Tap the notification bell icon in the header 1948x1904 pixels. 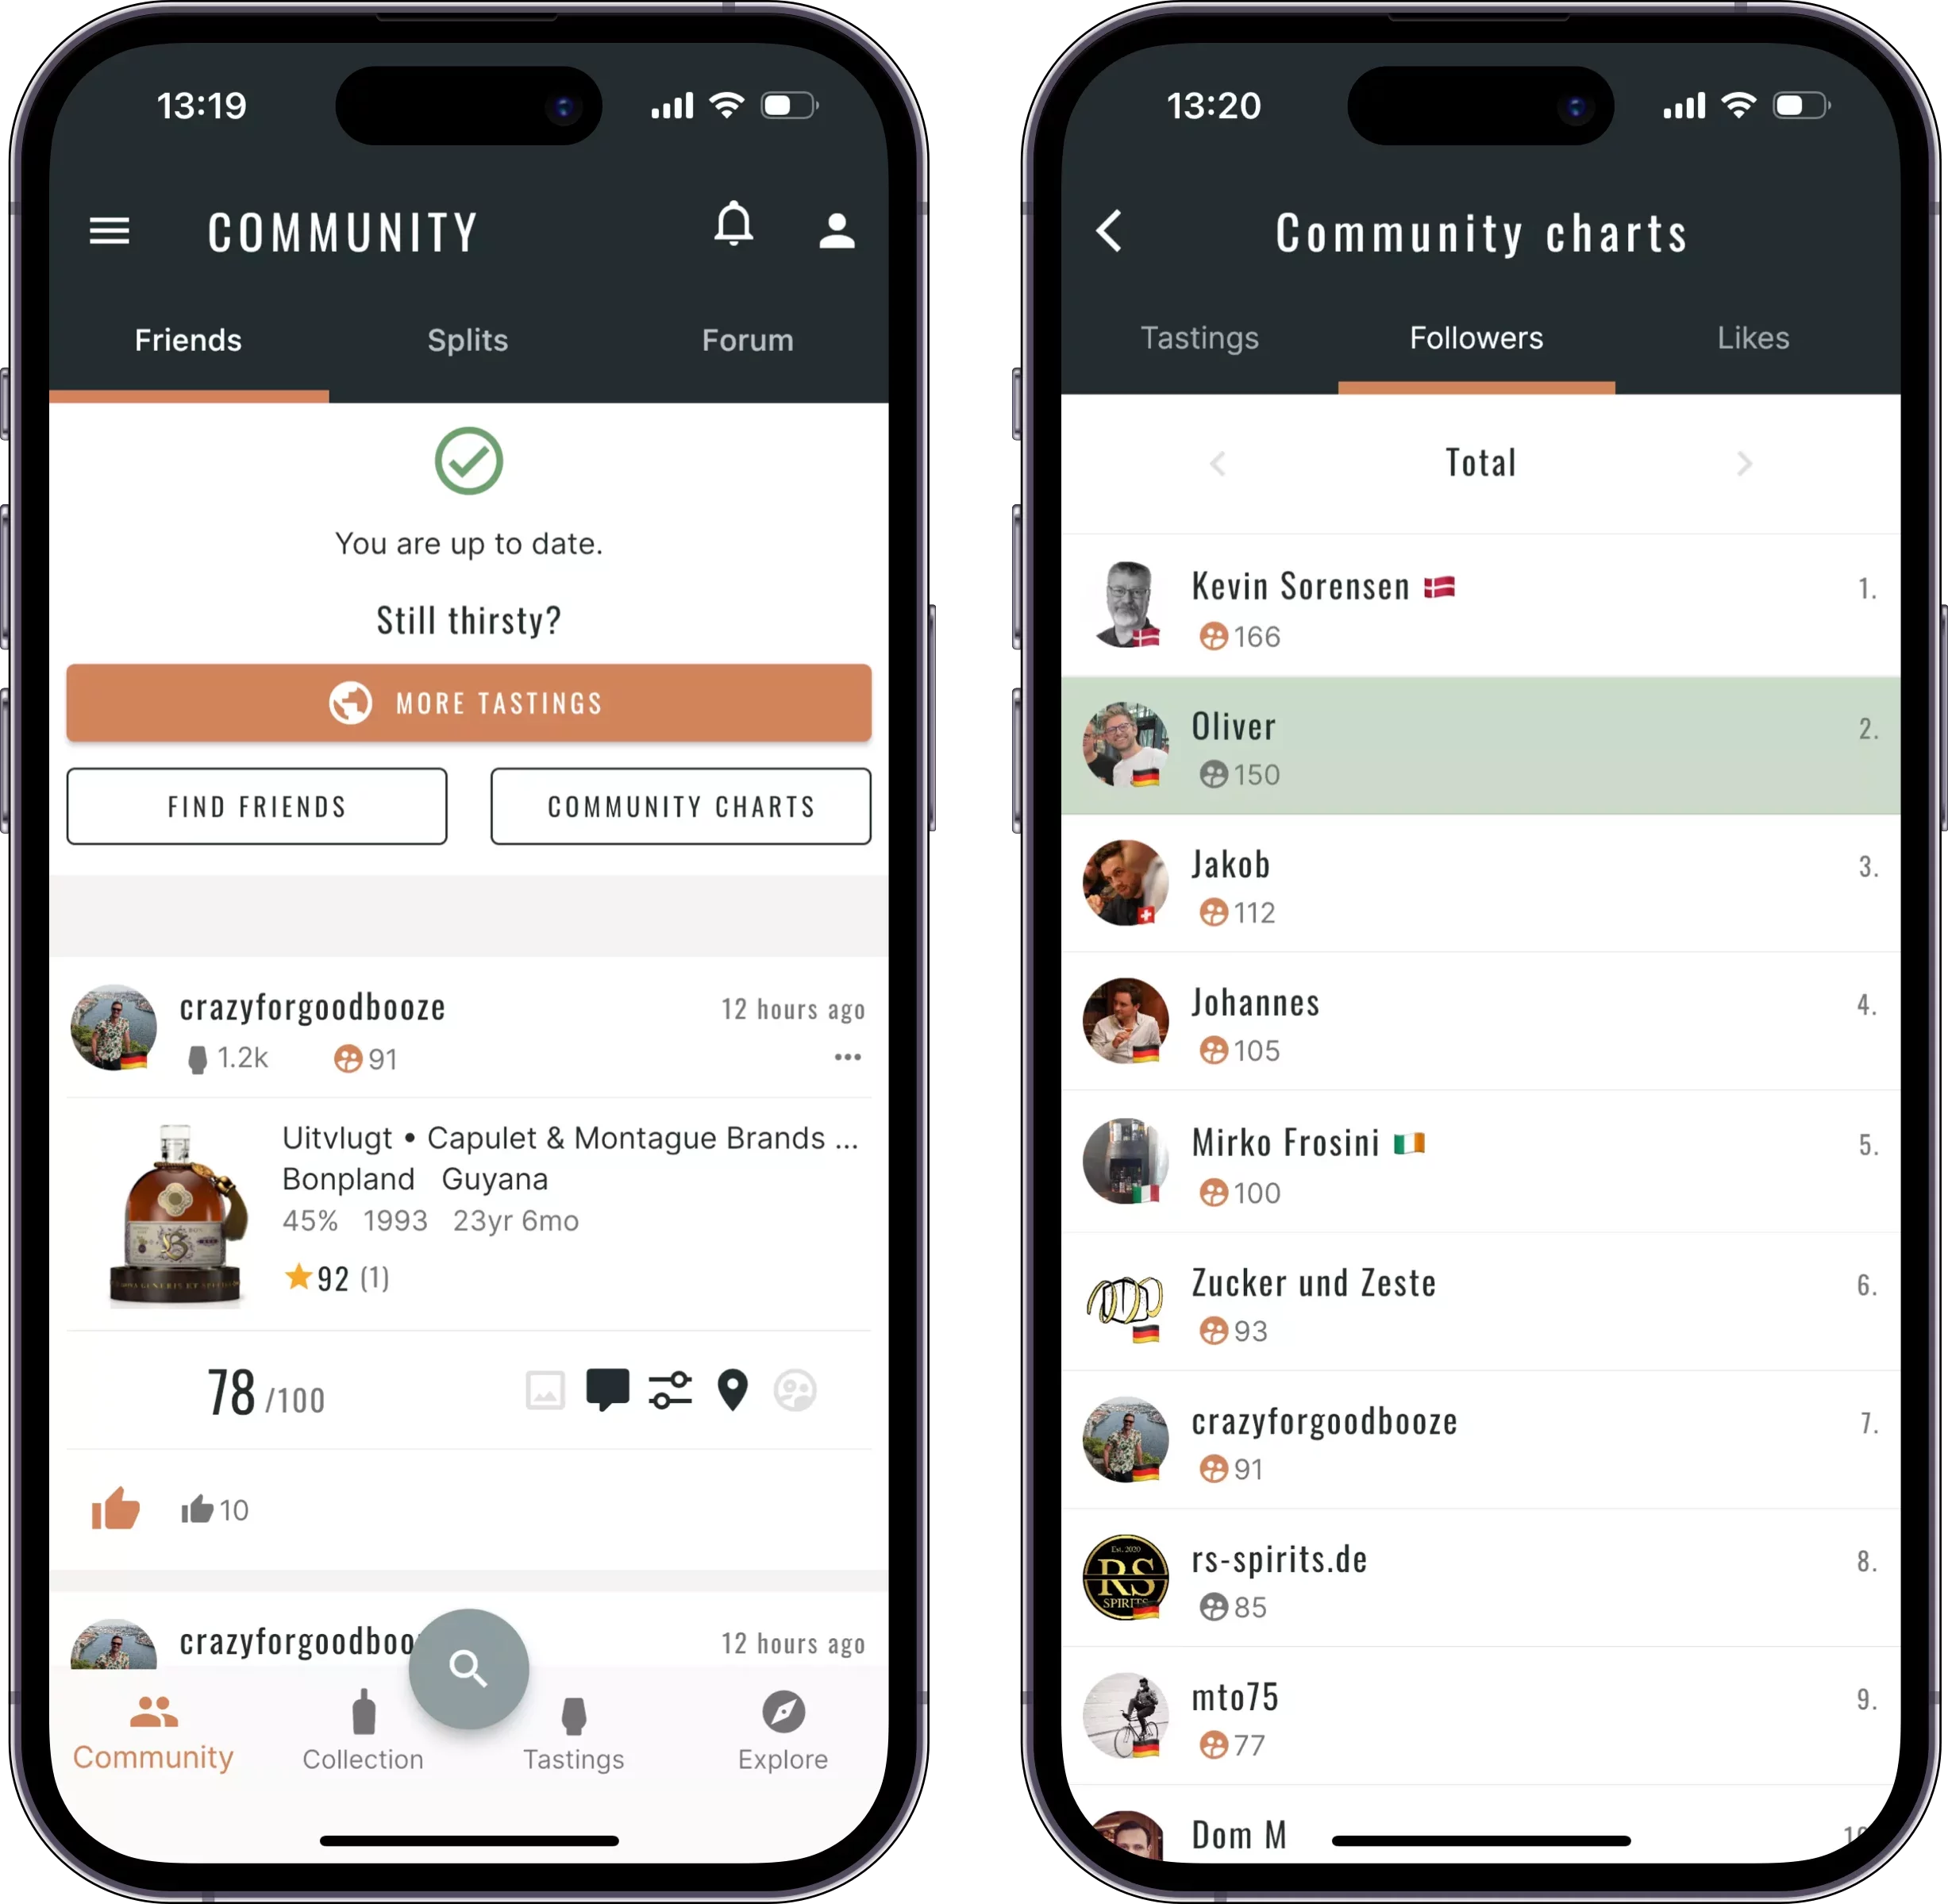click(735, 230)
